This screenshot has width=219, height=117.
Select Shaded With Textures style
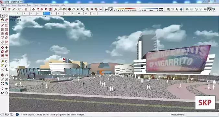click(209, 9)
